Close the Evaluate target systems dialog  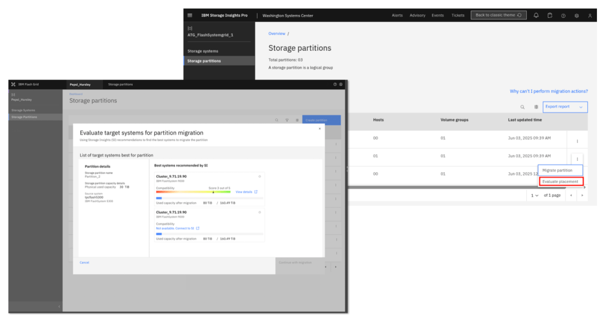point(319,128)
